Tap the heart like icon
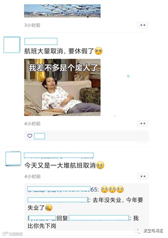This screenshot has width=168, height=238. point(30,136)
